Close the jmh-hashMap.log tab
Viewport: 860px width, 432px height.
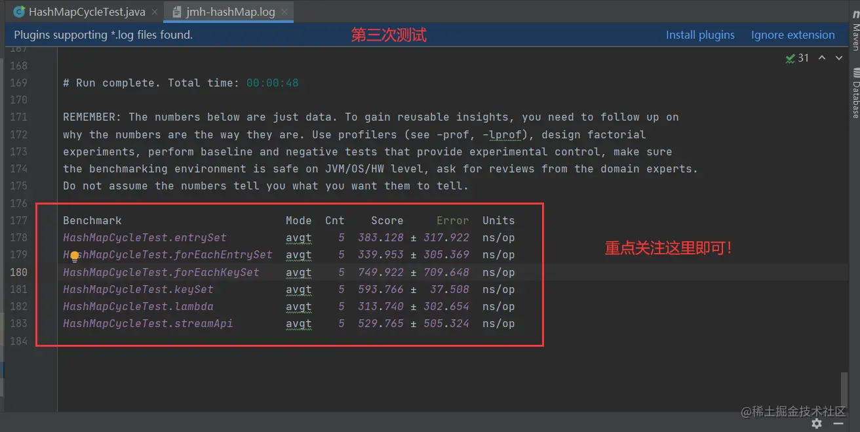(284, 12)
